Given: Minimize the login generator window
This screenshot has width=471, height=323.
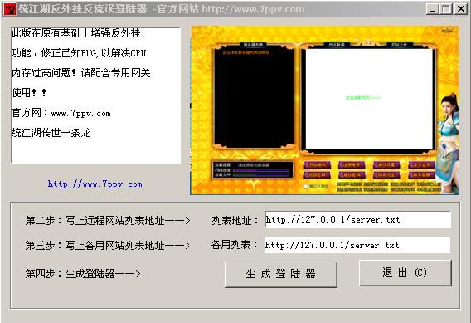Looking at the screenshot, I should pos(432,9).
